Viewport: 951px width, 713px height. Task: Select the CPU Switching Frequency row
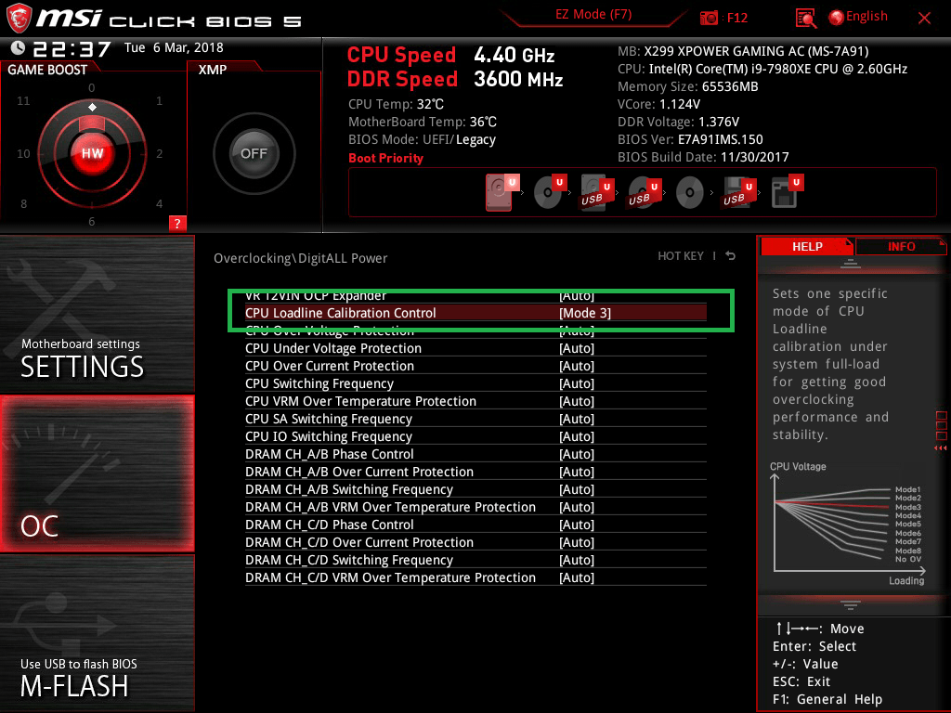coord(319,383)
